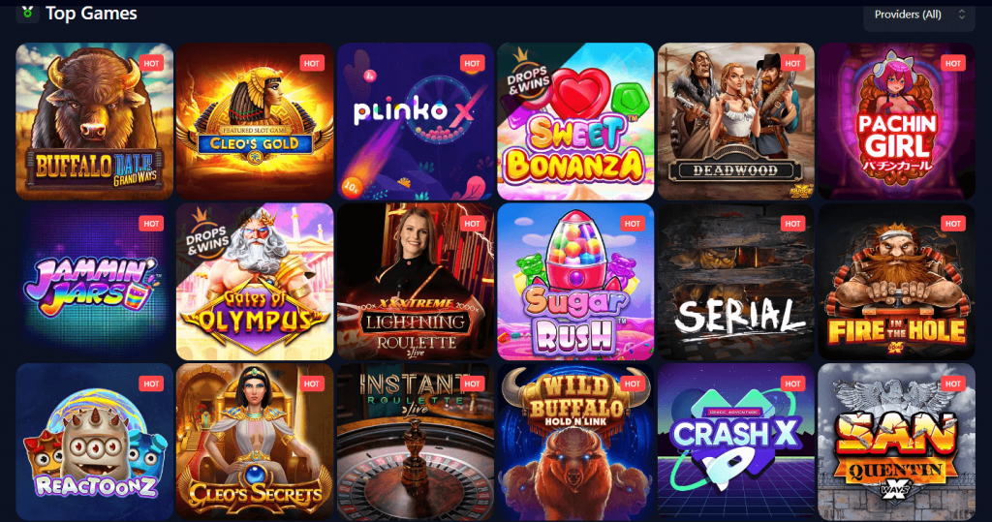Open the Wild Buffalo Hold'n Link game
This screenshot has height=522, width=992.
pos(575,442)
